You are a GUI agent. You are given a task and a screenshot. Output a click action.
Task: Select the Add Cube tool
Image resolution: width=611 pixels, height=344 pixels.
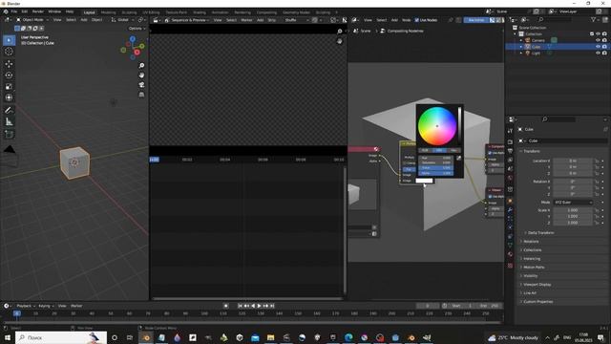click(x=9, y=135)
